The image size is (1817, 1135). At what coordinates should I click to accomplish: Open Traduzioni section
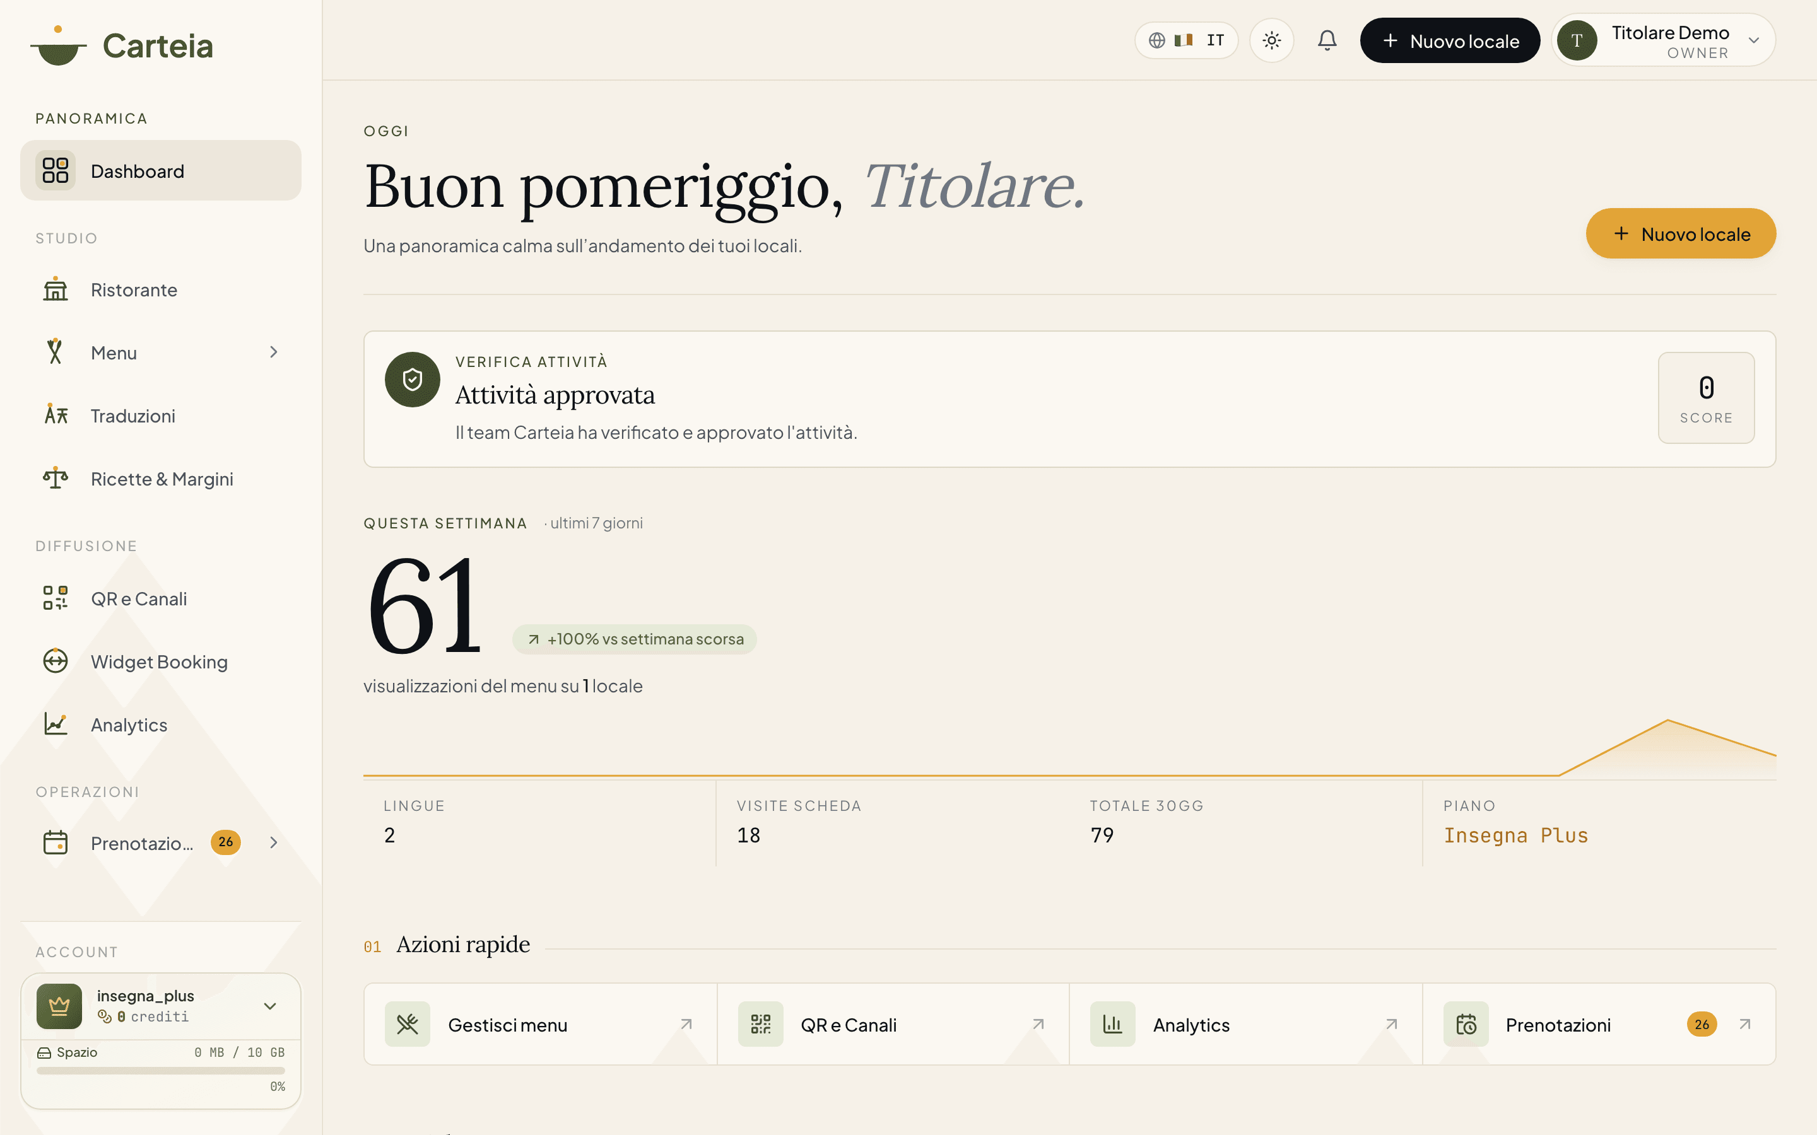tap(161, 415)
